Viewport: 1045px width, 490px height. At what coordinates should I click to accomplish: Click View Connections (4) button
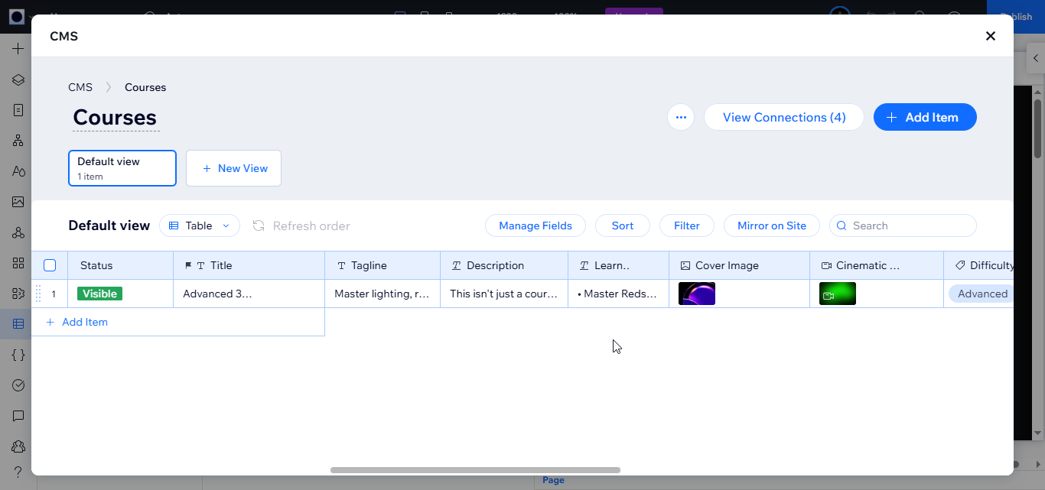point(783,118)
